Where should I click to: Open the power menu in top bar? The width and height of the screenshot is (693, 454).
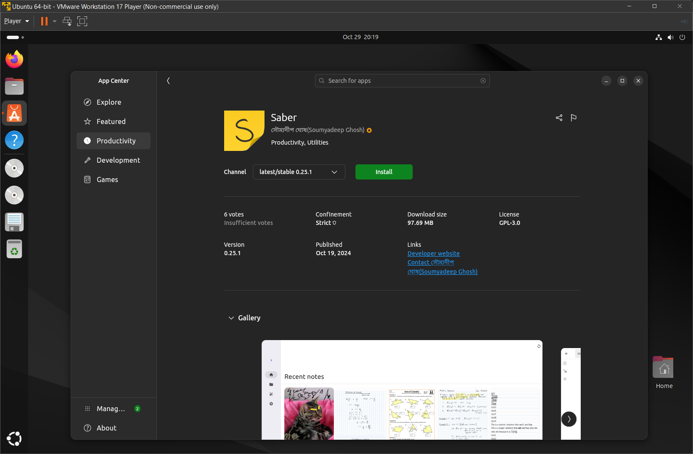point(682,37)
